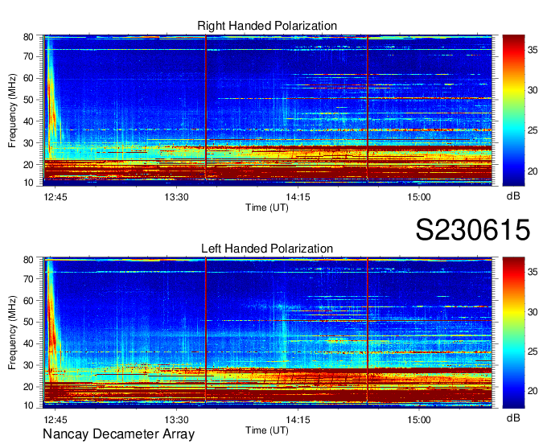Click the top plot's Time (UT) label
Image resolution: width=547 pixels, height=444 pixels.
[267, 208]
